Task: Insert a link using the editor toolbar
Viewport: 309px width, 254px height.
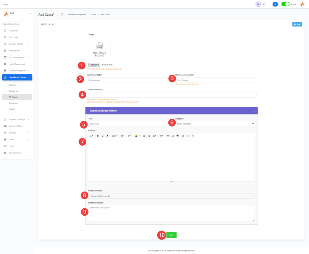Action: coord(168,136)
